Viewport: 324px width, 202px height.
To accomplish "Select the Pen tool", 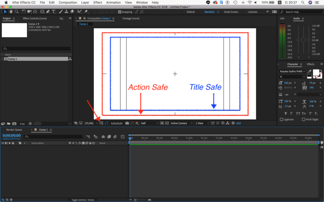I will pos(48,12).
